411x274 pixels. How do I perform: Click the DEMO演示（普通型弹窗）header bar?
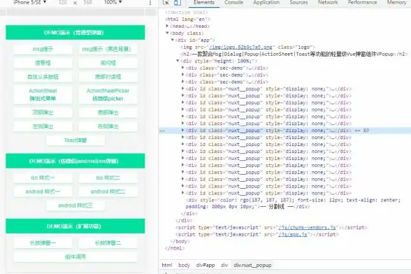(75, 33)
